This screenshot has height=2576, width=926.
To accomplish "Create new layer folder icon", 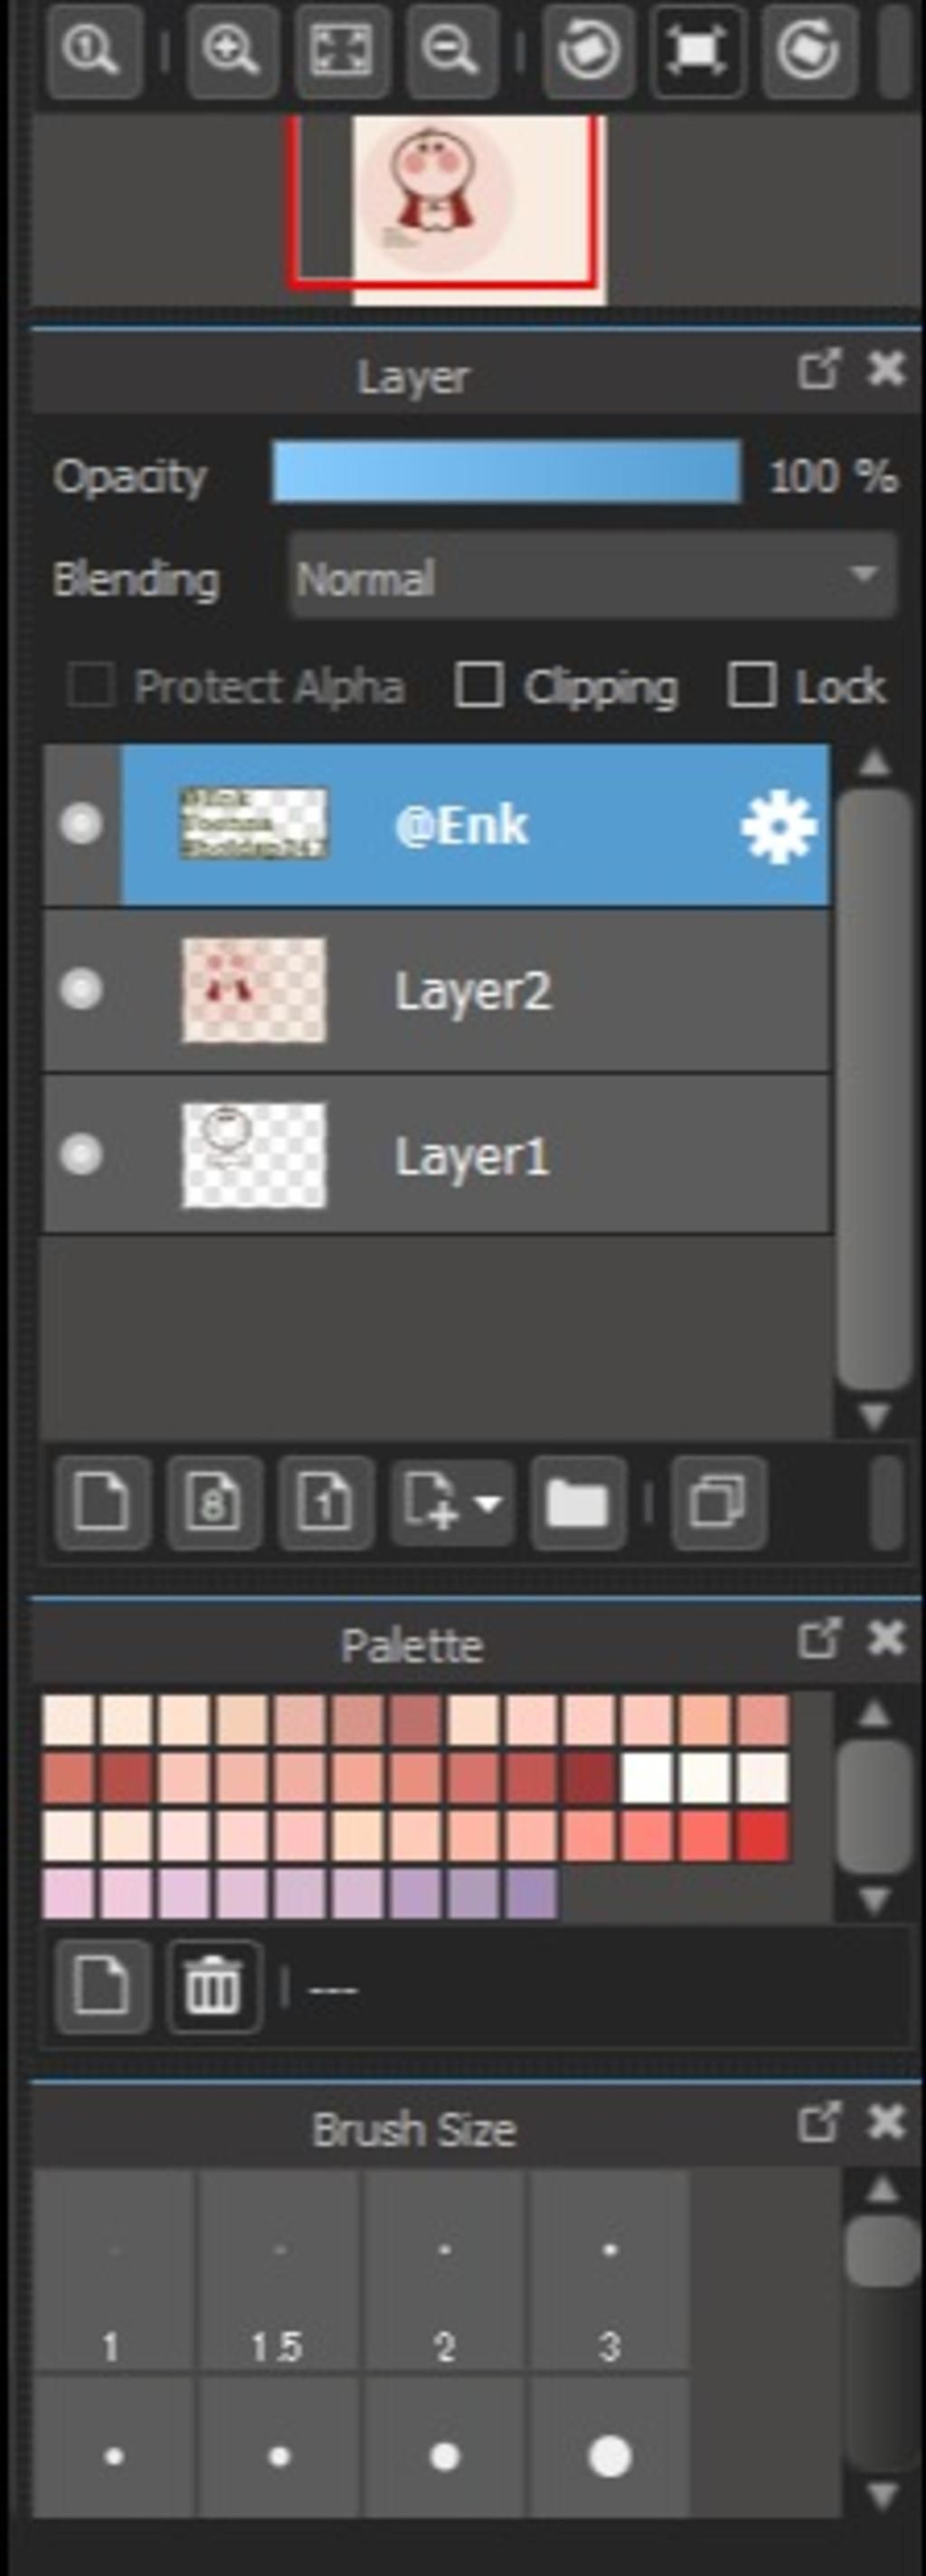I will pyautogui.click(x=579, y=1503).
